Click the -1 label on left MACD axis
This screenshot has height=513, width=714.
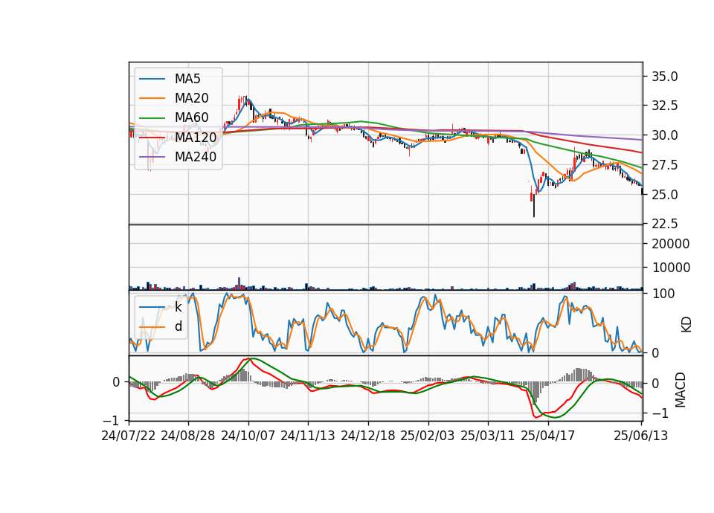(111, 420)
